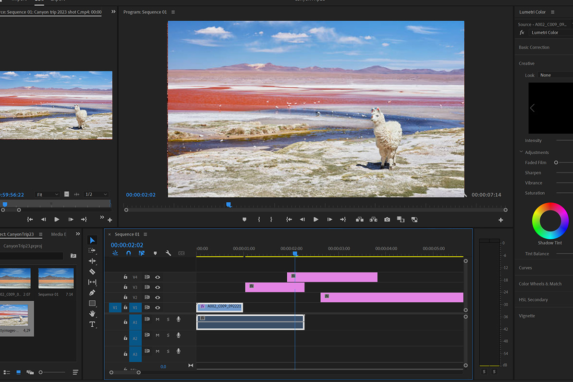This screenshot has width=573, height=382.
Task: Click the Extract button in Program monitor
Action: [x=373, y=219]
